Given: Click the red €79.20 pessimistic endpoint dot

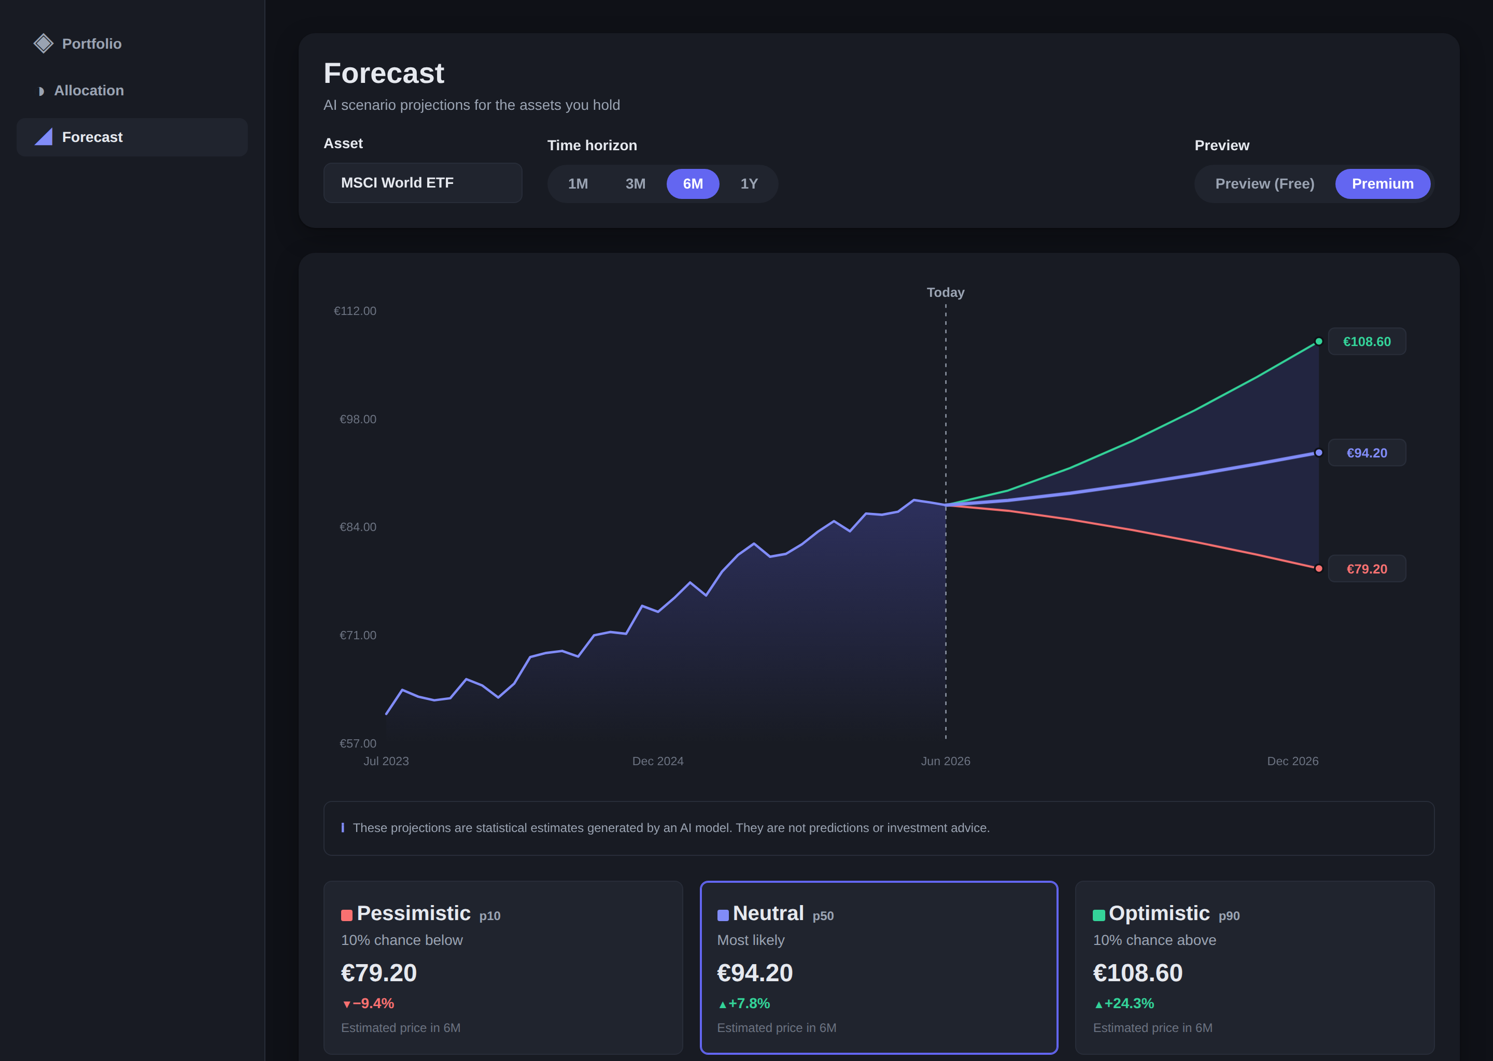Looking at the screenshot, I should (x=1318, y=568).
